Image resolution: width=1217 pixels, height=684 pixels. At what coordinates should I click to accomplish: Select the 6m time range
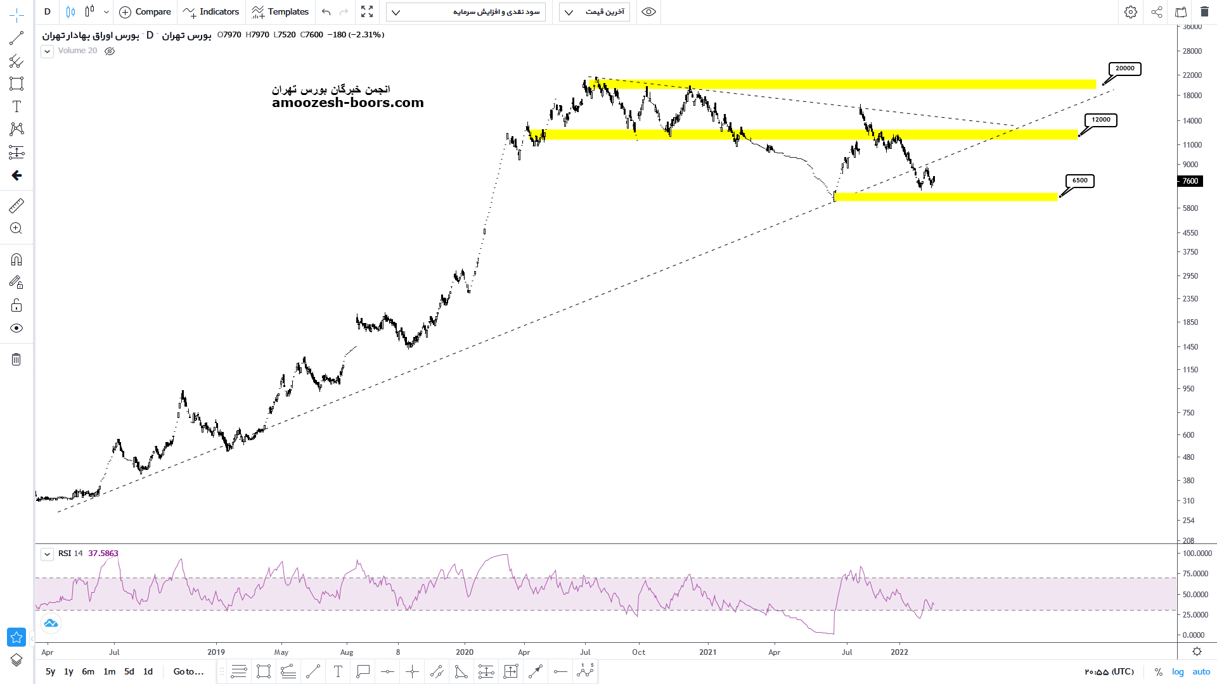(88, 672)
